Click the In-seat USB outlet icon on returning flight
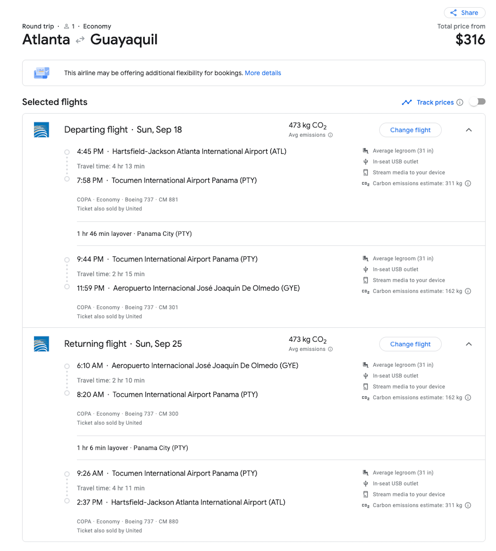 pyautogui.click(x=366, y=375)
